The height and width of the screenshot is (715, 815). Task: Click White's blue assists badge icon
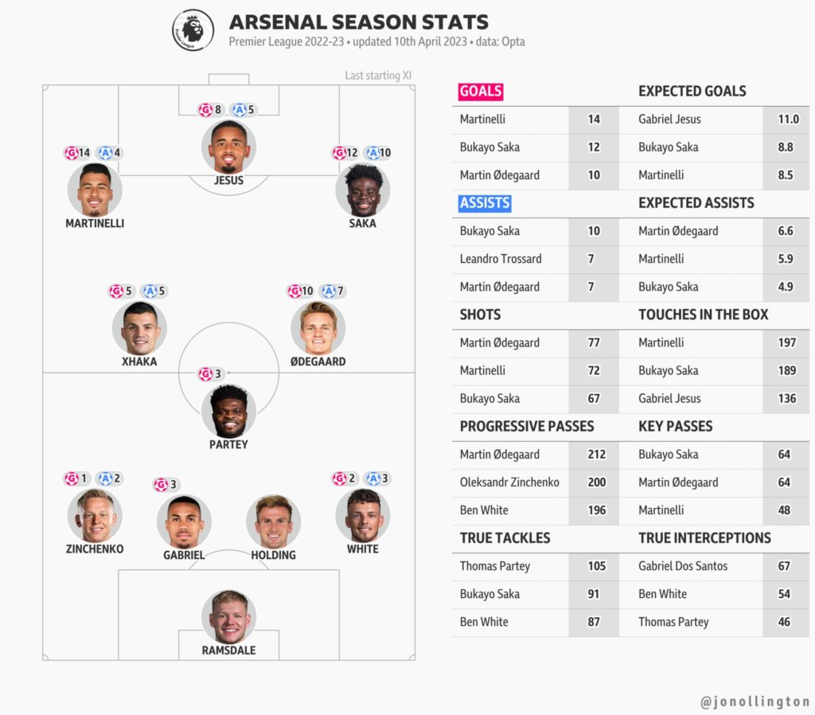pyautogui.click(x=373, y=478)
